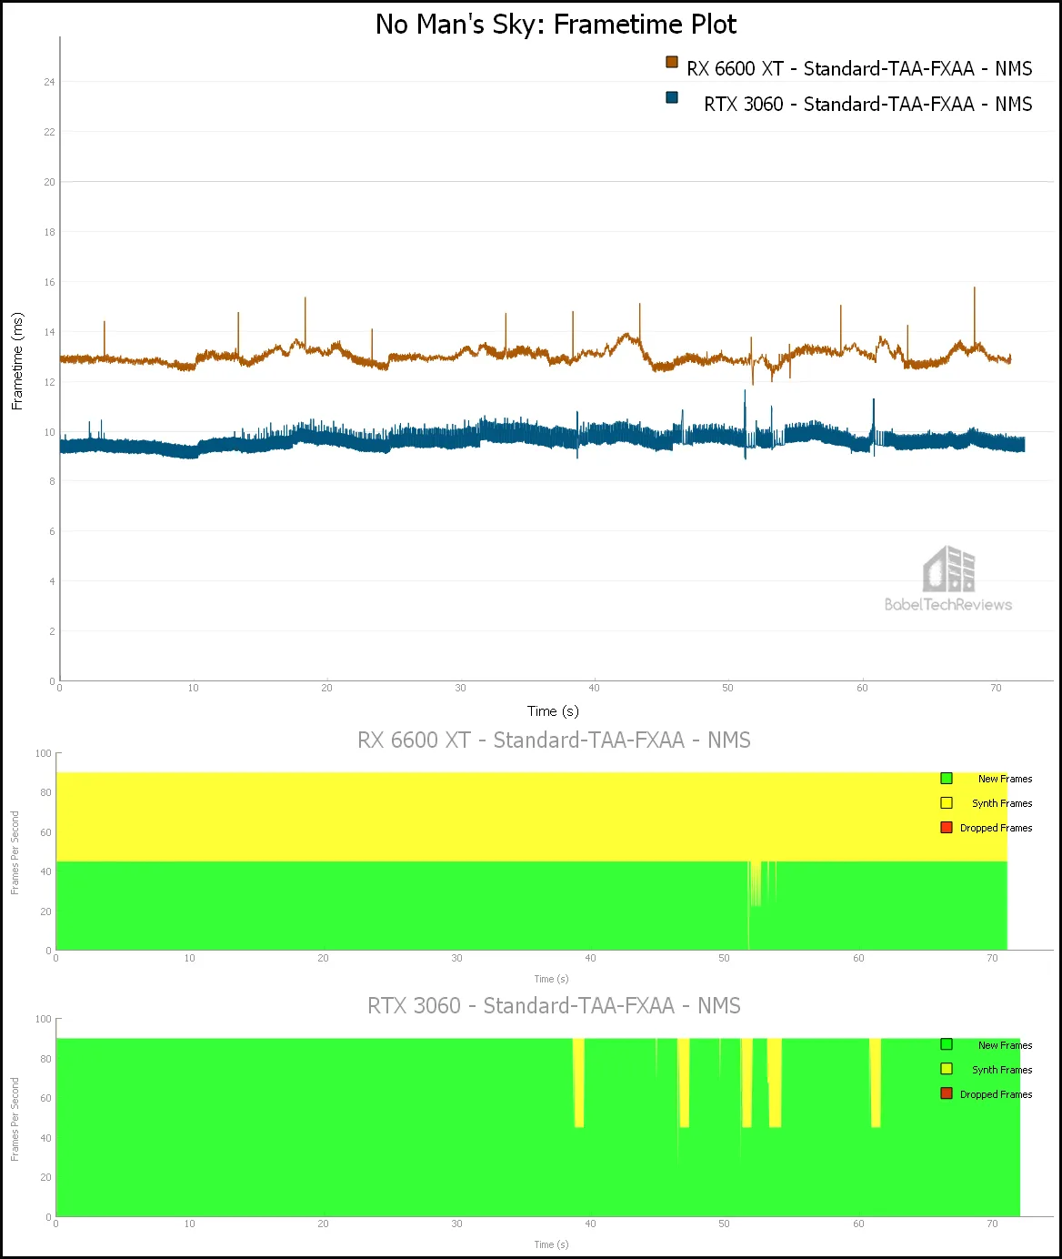
Task: Click yellow Synth Frames swatch in RX 6600 XT chart
Action: (x=947, y=802)
